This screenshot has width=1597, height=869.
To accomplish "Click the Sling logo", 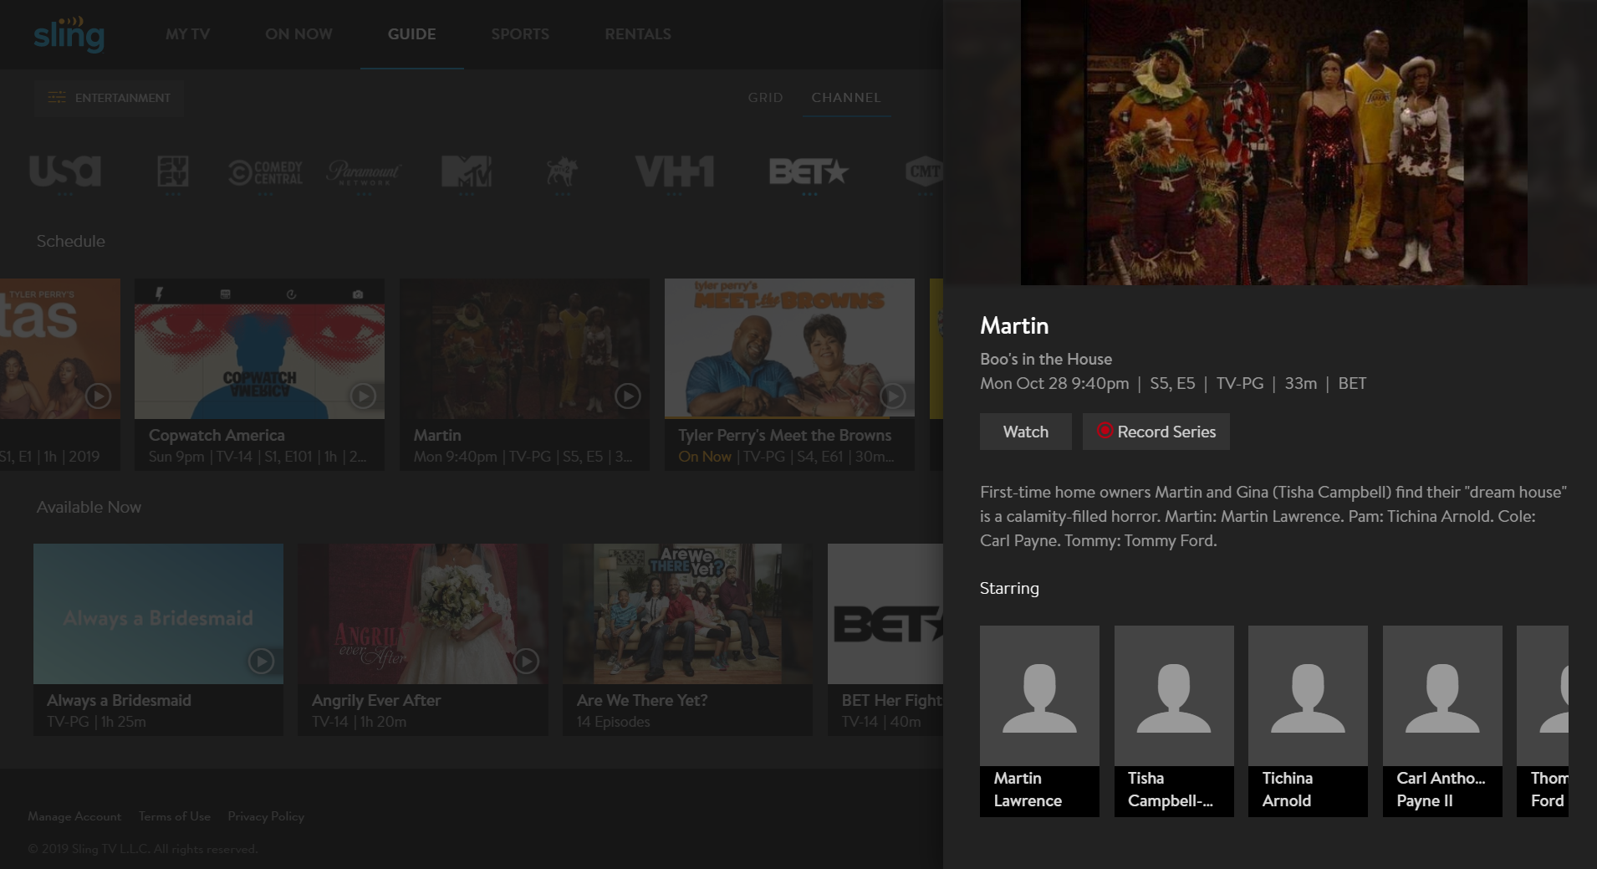I will pyautogui.click(x=69, y=34).
